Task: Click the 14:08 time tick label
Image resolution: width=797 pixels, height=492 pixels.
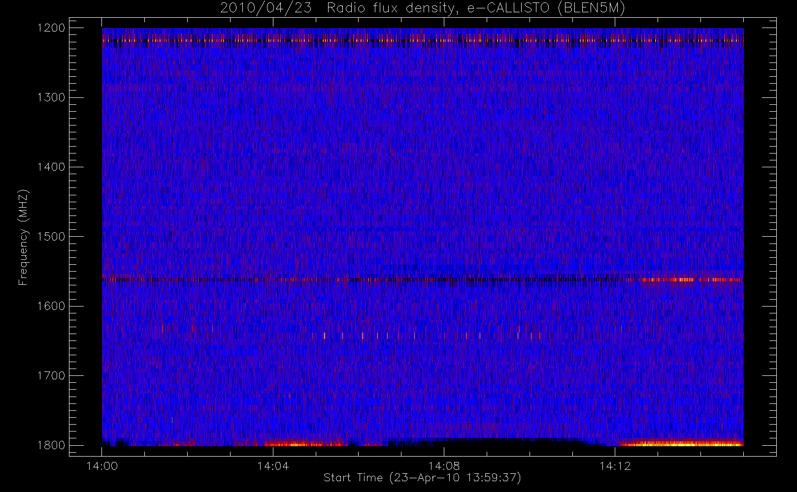Action: pos(444,466)
